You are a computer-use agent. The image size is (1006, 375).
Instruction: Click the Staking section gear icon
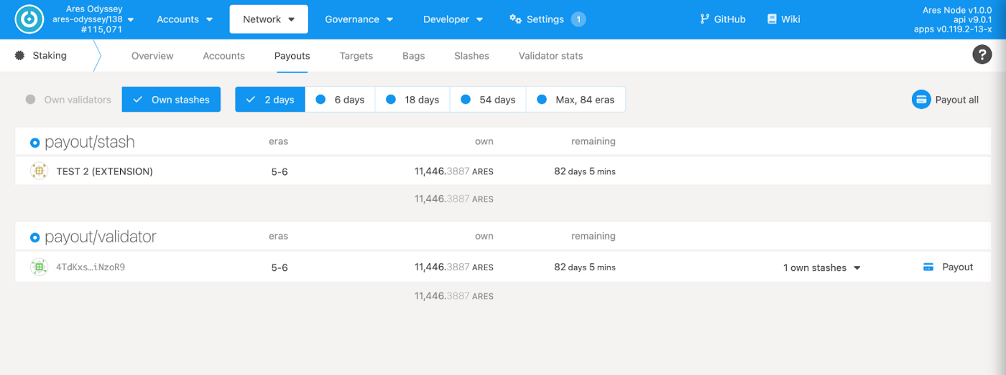click(x=19, y=55)
